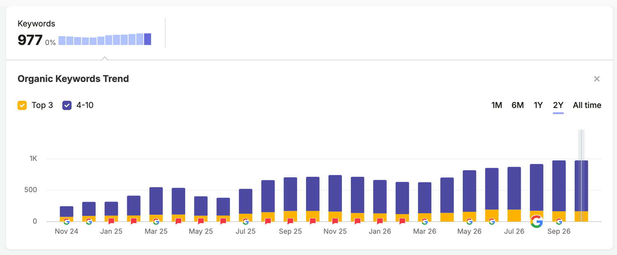Click Google icon between Nov 24 and Jan 25
The height and width of the screenshot is (255, 617).
[89, 222]
